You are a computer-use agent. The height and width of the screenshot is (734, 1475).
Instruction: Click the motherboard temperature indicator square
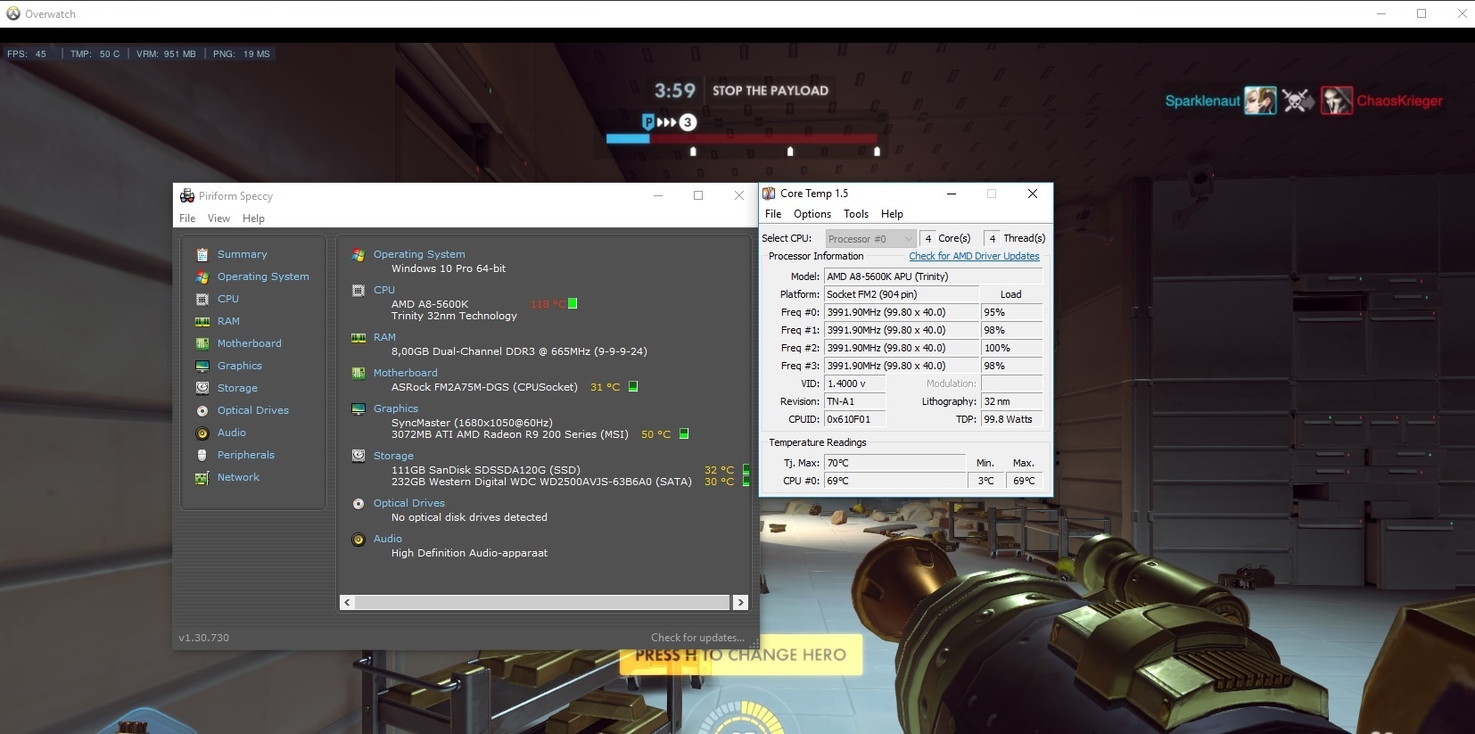633,386
